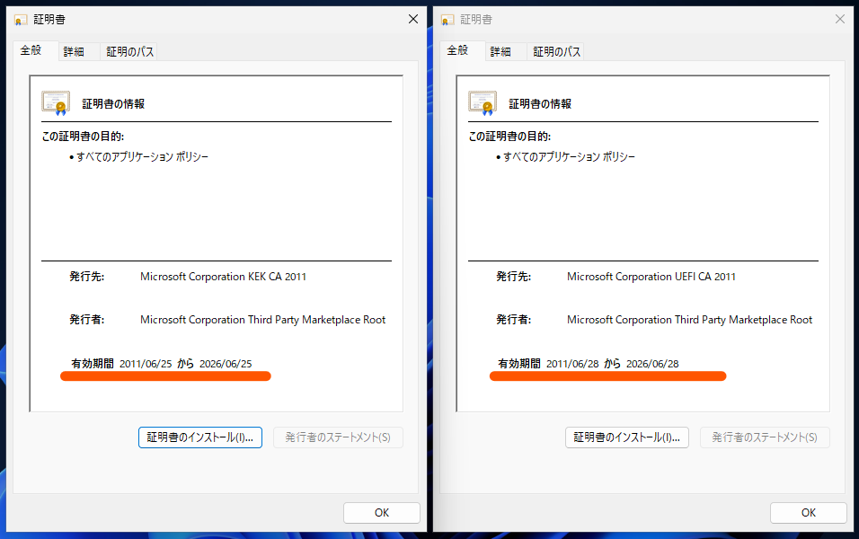The width and height of the screenshot is (859, 539).
Task: Click 証明書のインストール button in the KEK CA window
Action: pyautogui.click(x=200, y=437)
